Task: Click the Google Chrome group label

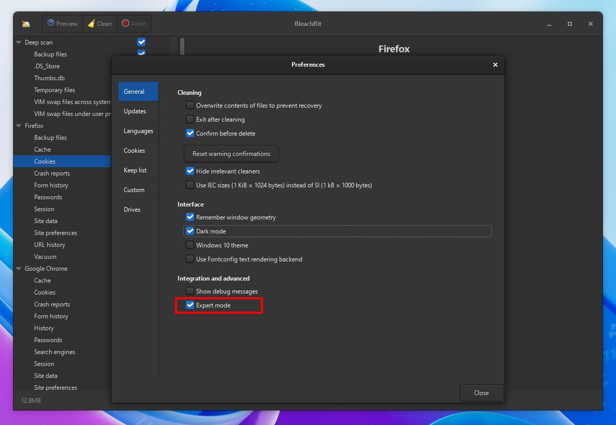Action: coord(46,269)
